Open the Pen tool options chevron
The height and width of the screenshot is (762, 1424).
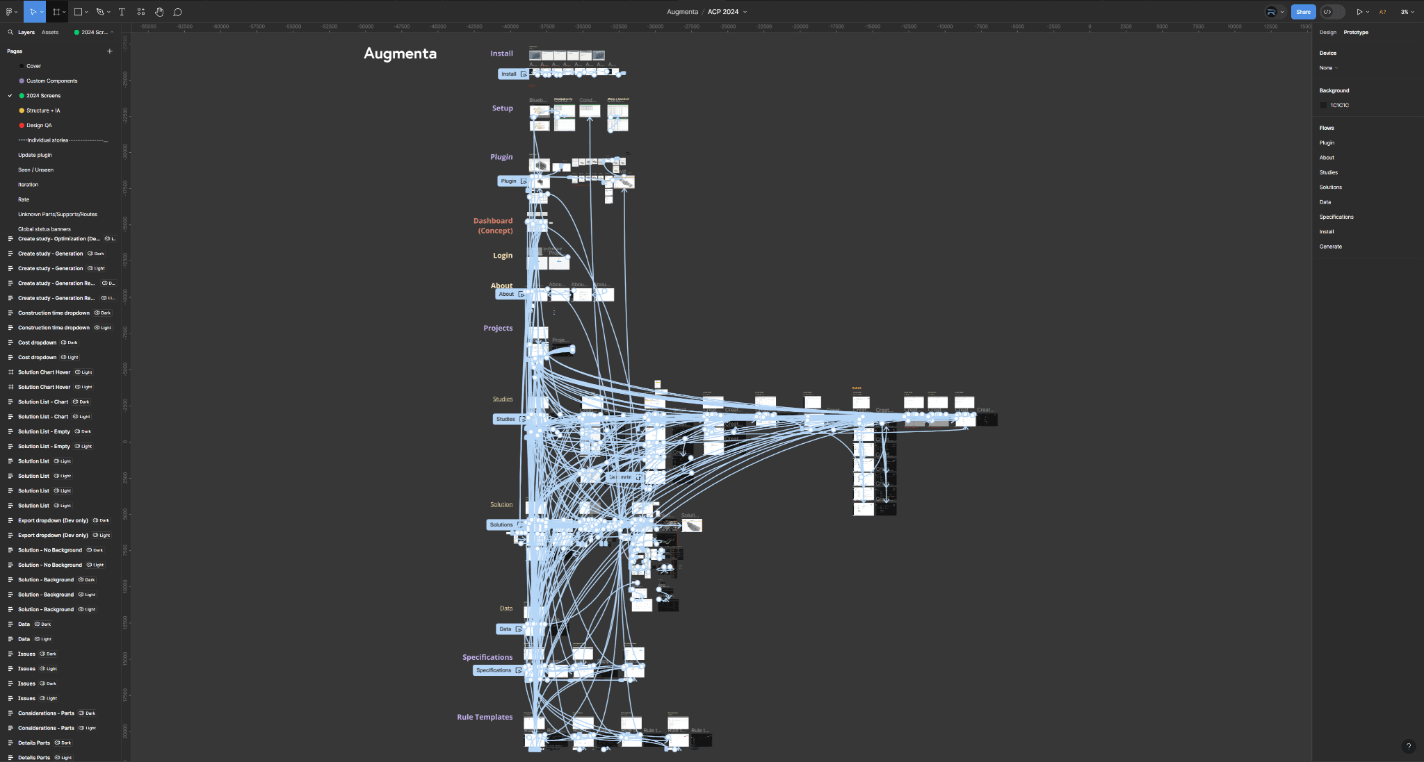tap(108, 12)
